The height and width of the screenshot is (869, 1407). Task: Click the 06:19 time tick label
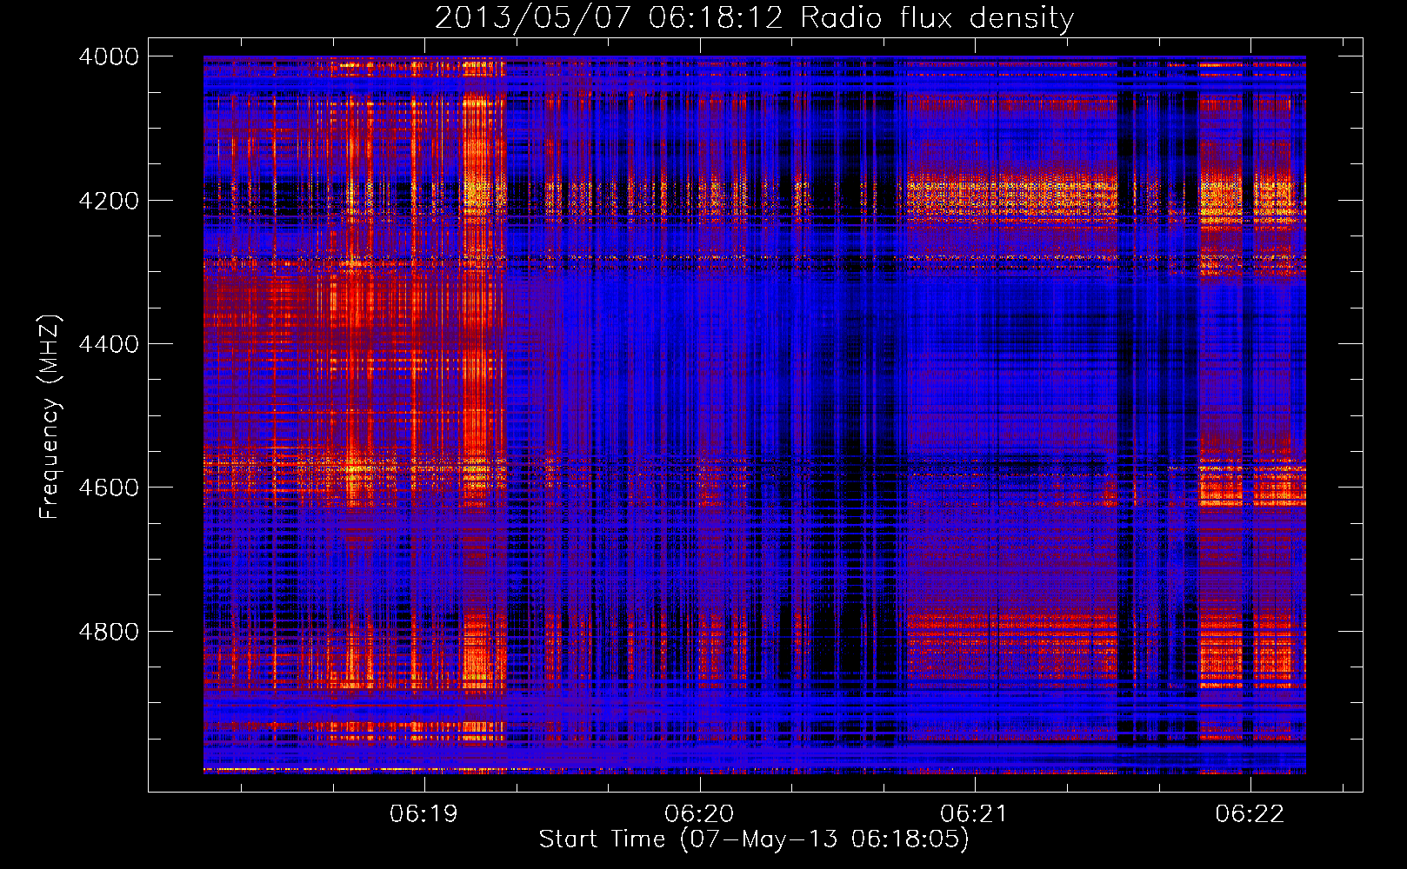[x=424, y=814]
